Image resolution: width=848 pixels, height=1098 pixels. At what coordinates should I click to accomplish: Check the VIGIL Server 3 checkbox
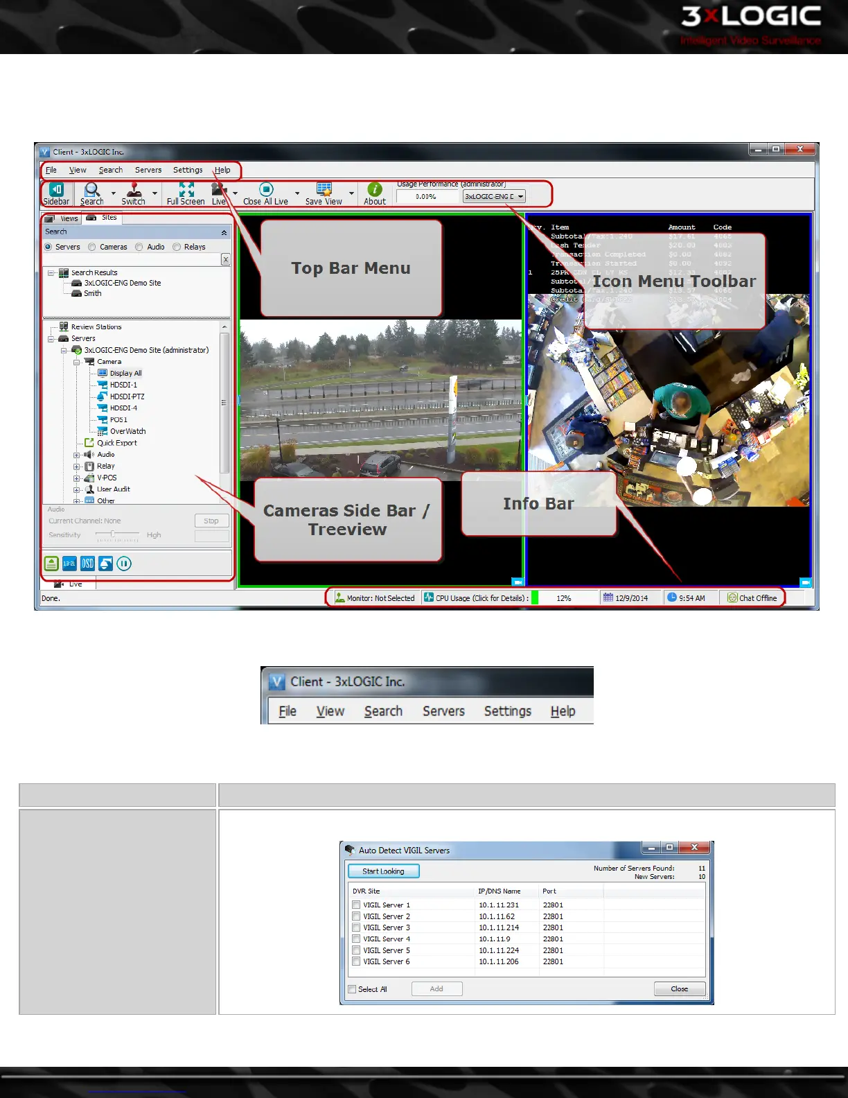pyautogui.click(x=356, y=927)
